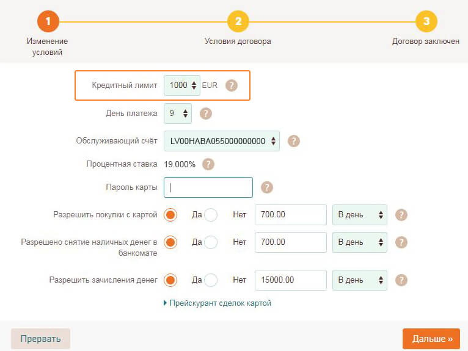Select Нет for Разрешить покупки с картой
468x351 pixels.
pos(211,215)
